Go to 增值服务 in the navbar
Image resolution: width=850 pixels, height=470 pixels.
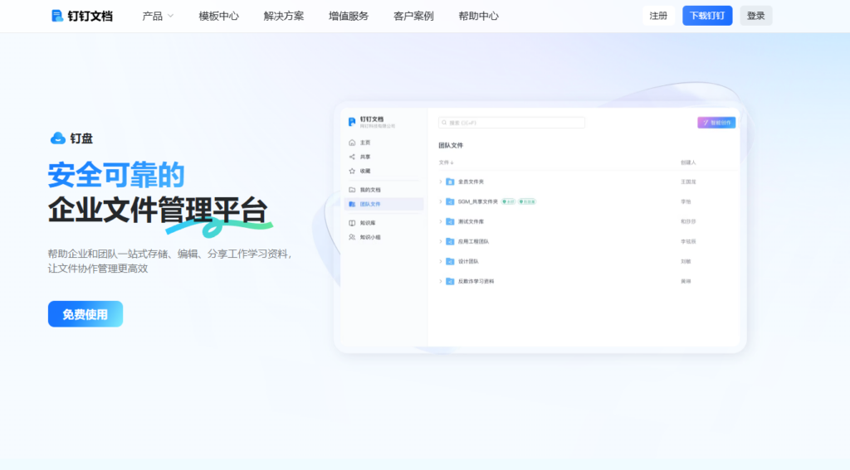tap(349, 17)
